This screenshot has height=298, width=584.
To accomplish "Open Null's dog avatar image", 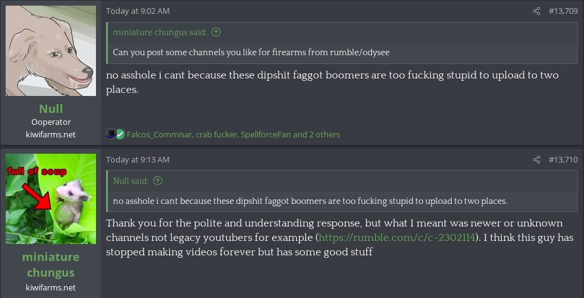I will click(x=51, y=51).
